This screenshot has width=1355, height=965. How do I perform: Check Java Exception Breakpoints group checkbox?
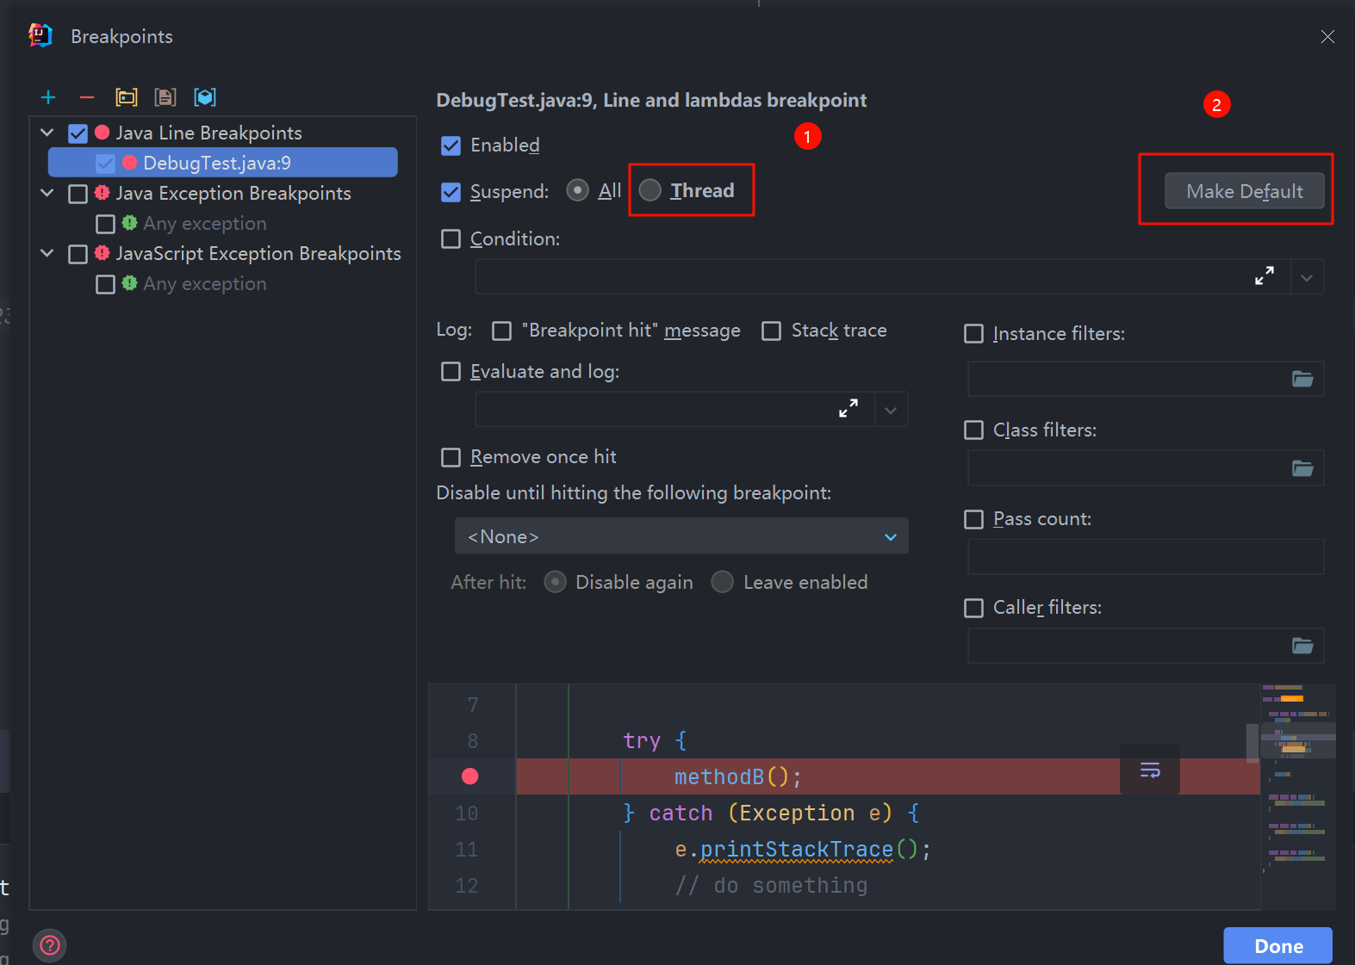pyautogui.click(x=78, y=194)
